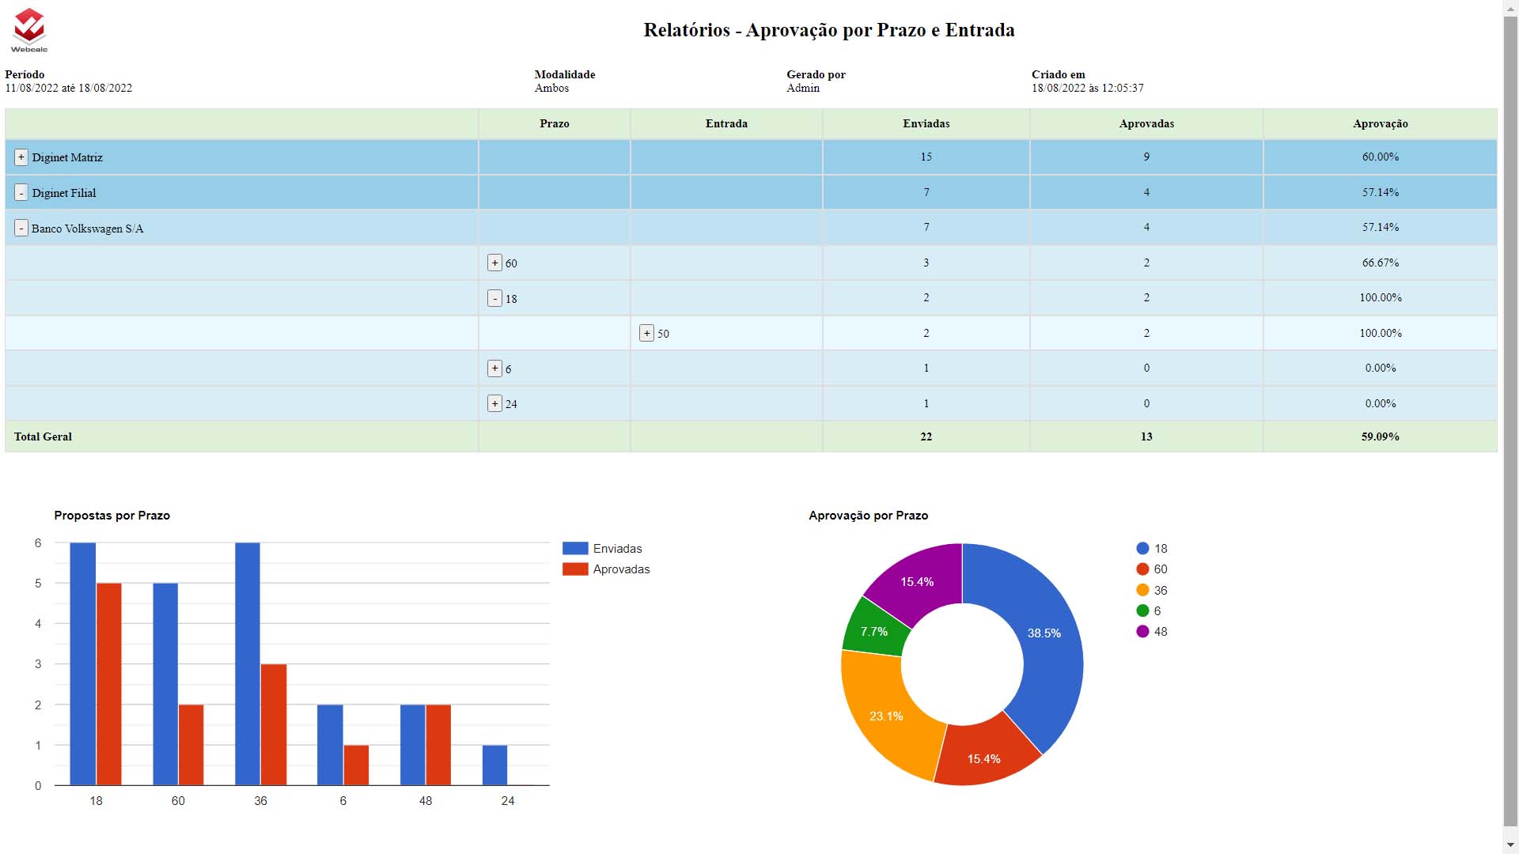Click the scrollbar down arrow

pos(1511,846)
